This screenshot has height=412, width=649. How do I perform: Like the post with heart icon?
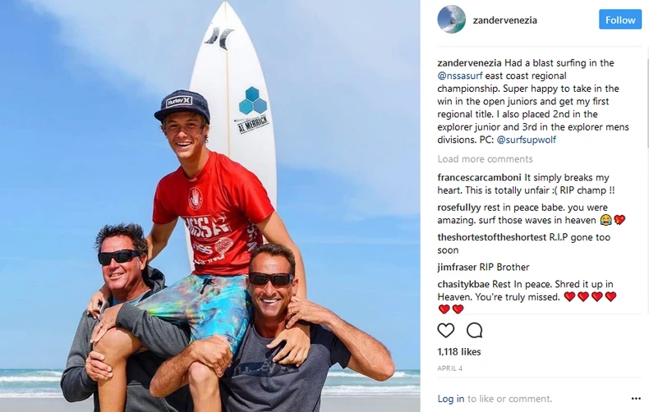pos(446,330)
